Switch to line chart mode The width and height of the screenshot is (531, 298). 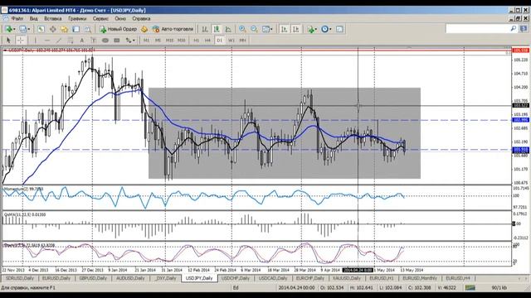tap(228, 30)
